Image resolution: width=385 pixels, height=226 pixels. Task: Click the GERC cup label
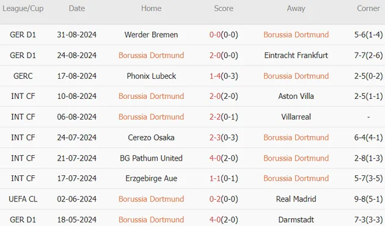(23, 76)
